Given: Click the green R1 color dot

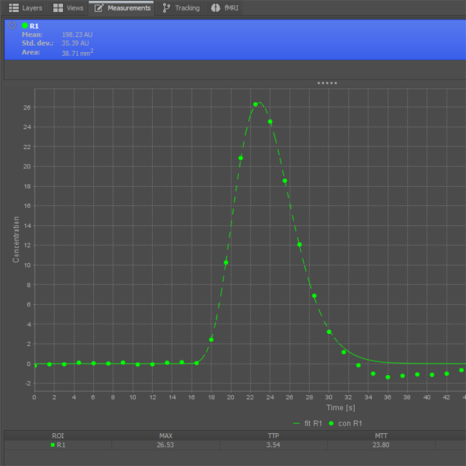Looking at the screenshot, I should [x=25, y=26].
